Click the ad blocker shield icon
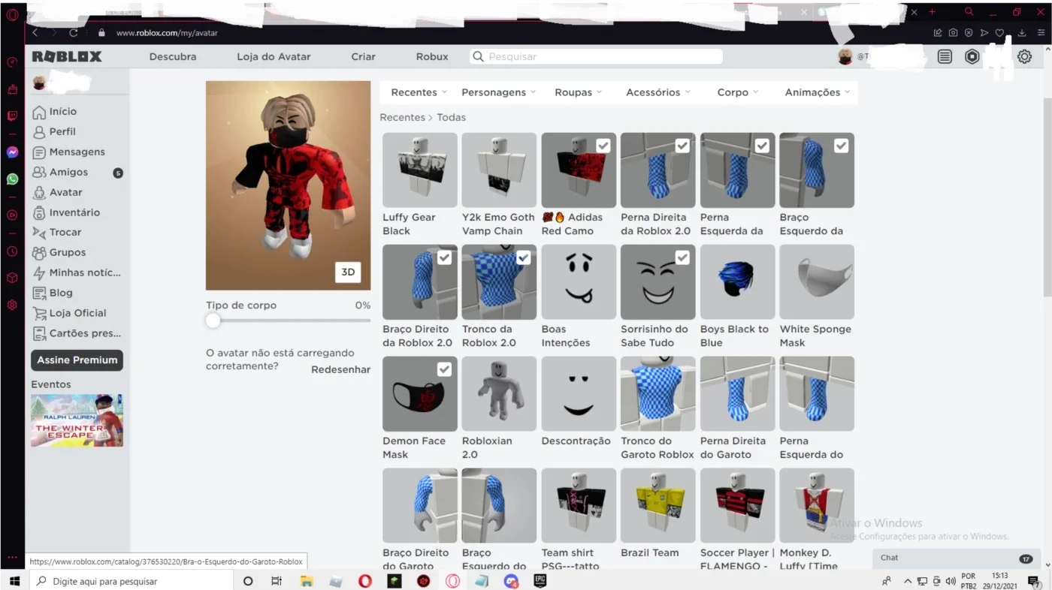The height and width of the screenshot is (590, 1052). coord(969,33)
